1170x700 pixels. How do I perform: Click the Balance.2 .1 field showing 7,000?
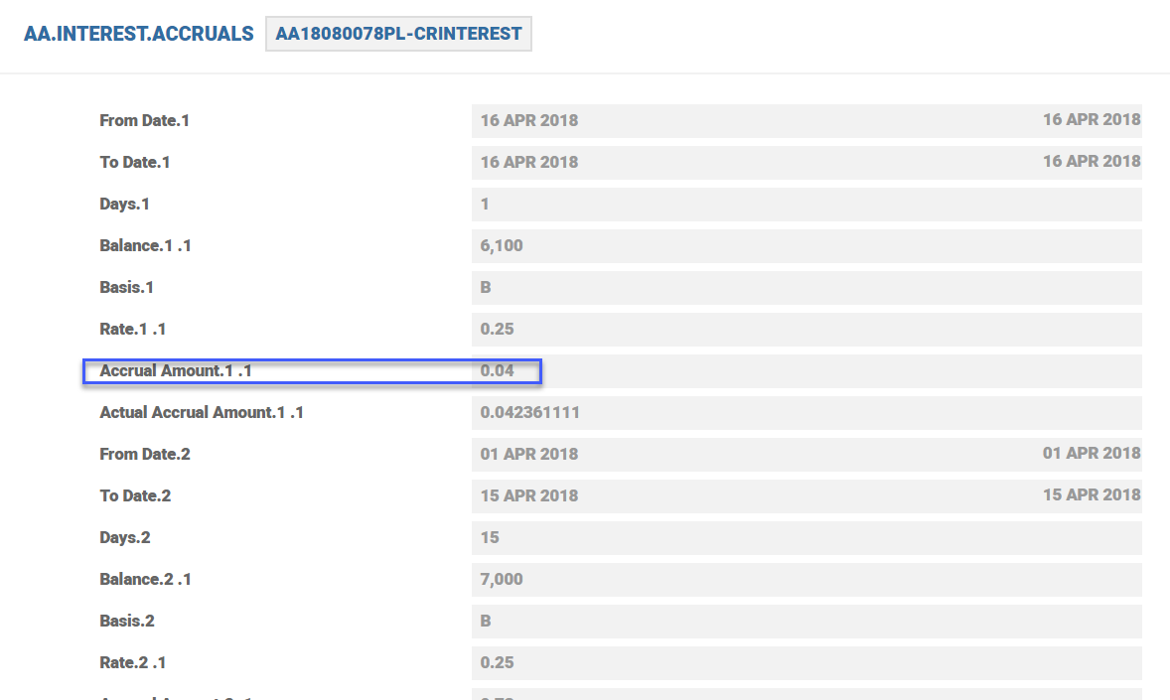805,579
